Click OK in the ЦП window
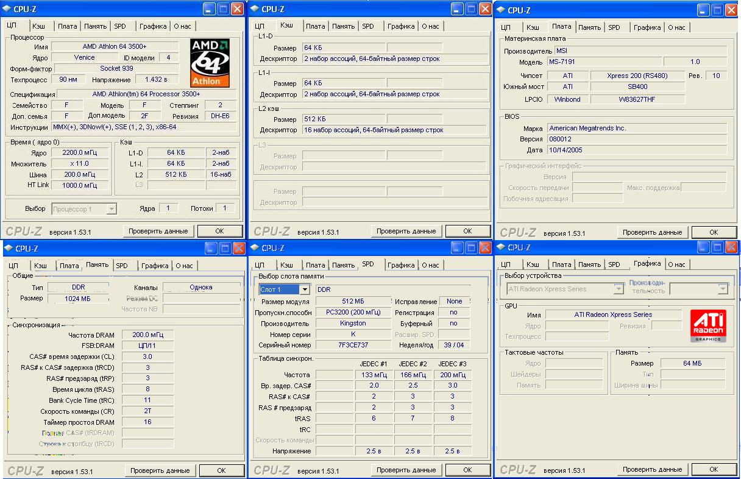Screen dimensions: 741x479 coord(219,231)
